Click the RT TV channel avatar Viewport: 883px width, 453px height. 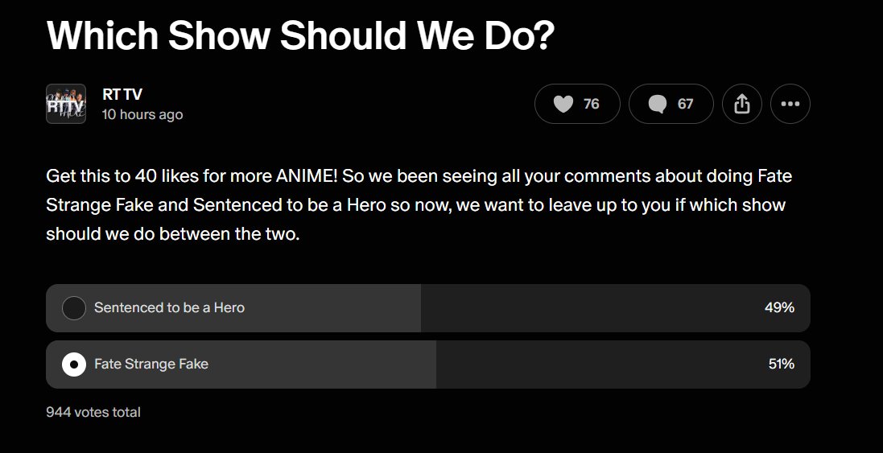point(66,104)
